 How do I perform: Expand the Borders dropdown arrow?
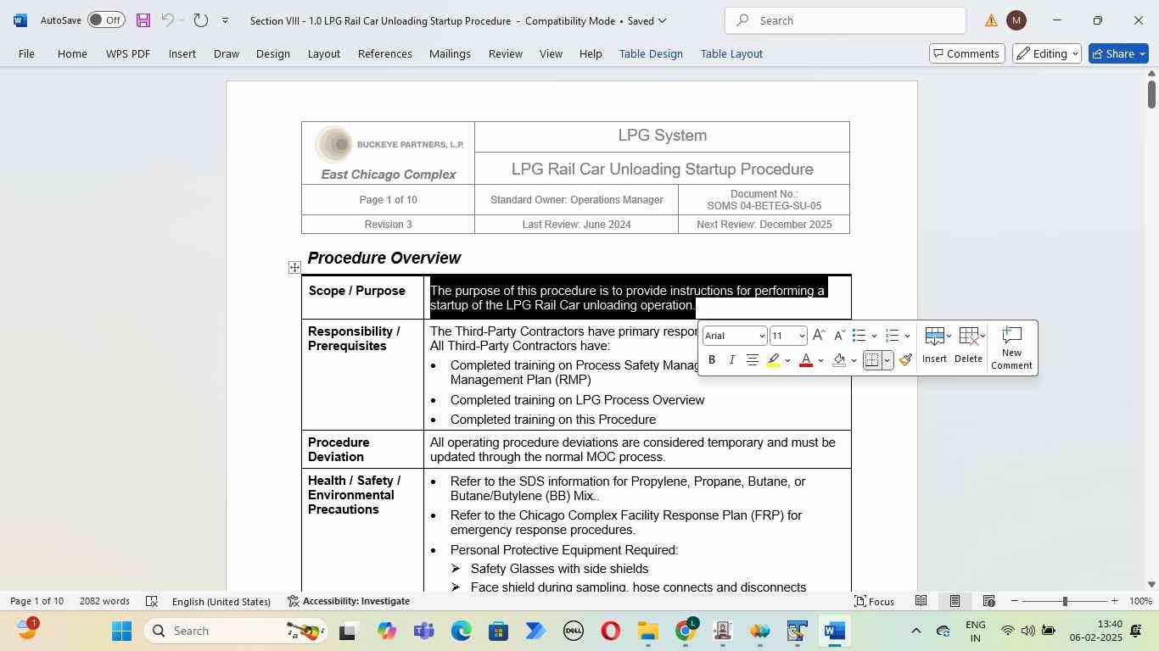click(x=887, y=360)
